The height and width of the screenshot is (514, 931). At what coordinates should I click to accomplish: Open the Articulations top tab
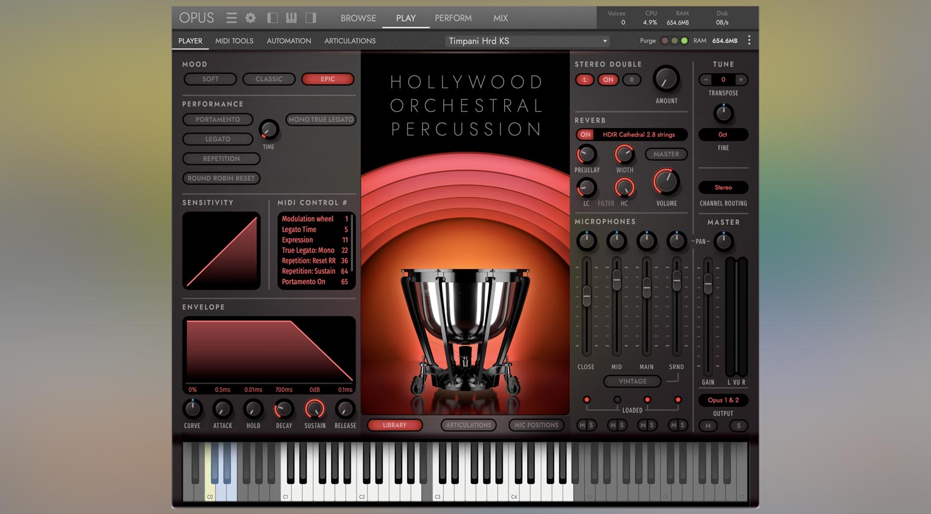click(350, 41)
